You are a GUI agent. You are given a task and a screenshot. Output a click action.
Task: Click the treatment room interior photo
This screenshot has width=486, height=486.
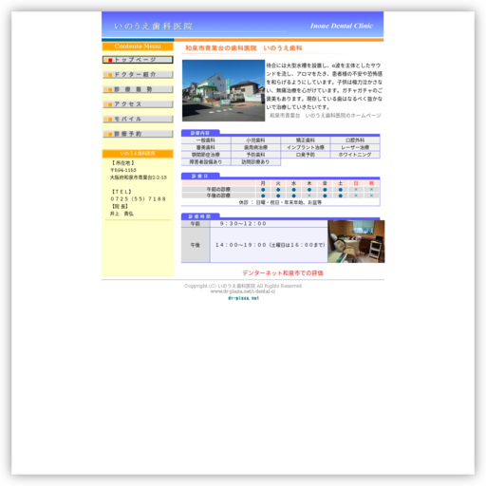[356, 241]
